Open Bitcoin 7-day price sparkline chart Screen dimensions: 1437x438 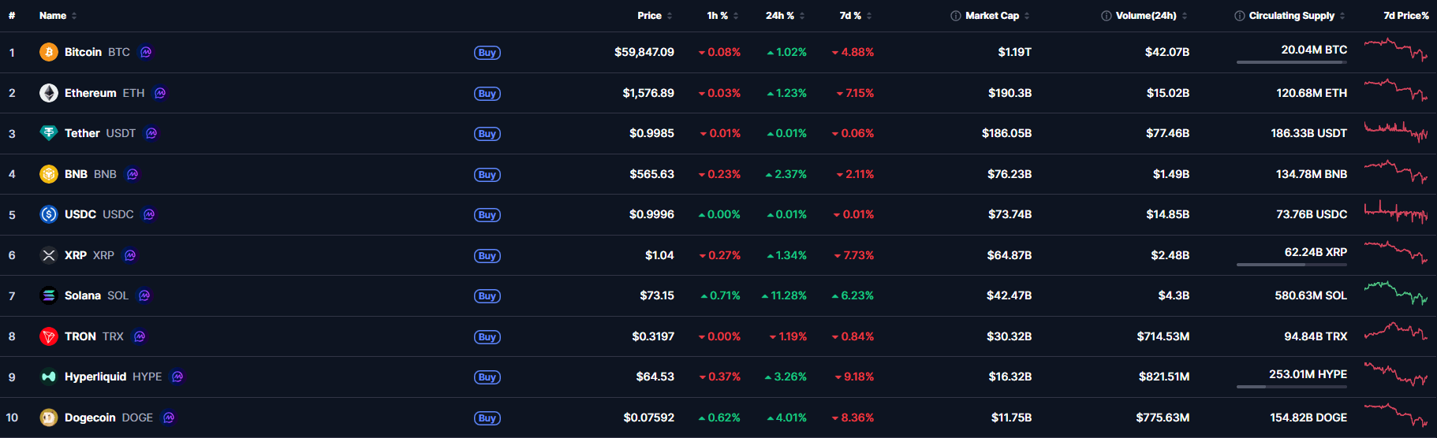[1396, 50]
